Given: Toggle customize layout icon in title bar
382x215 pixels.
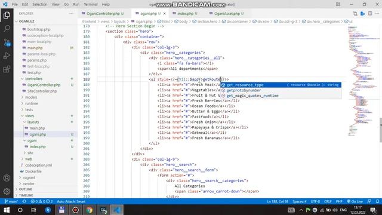Looking at the screenshot, I should click(338, 4).
